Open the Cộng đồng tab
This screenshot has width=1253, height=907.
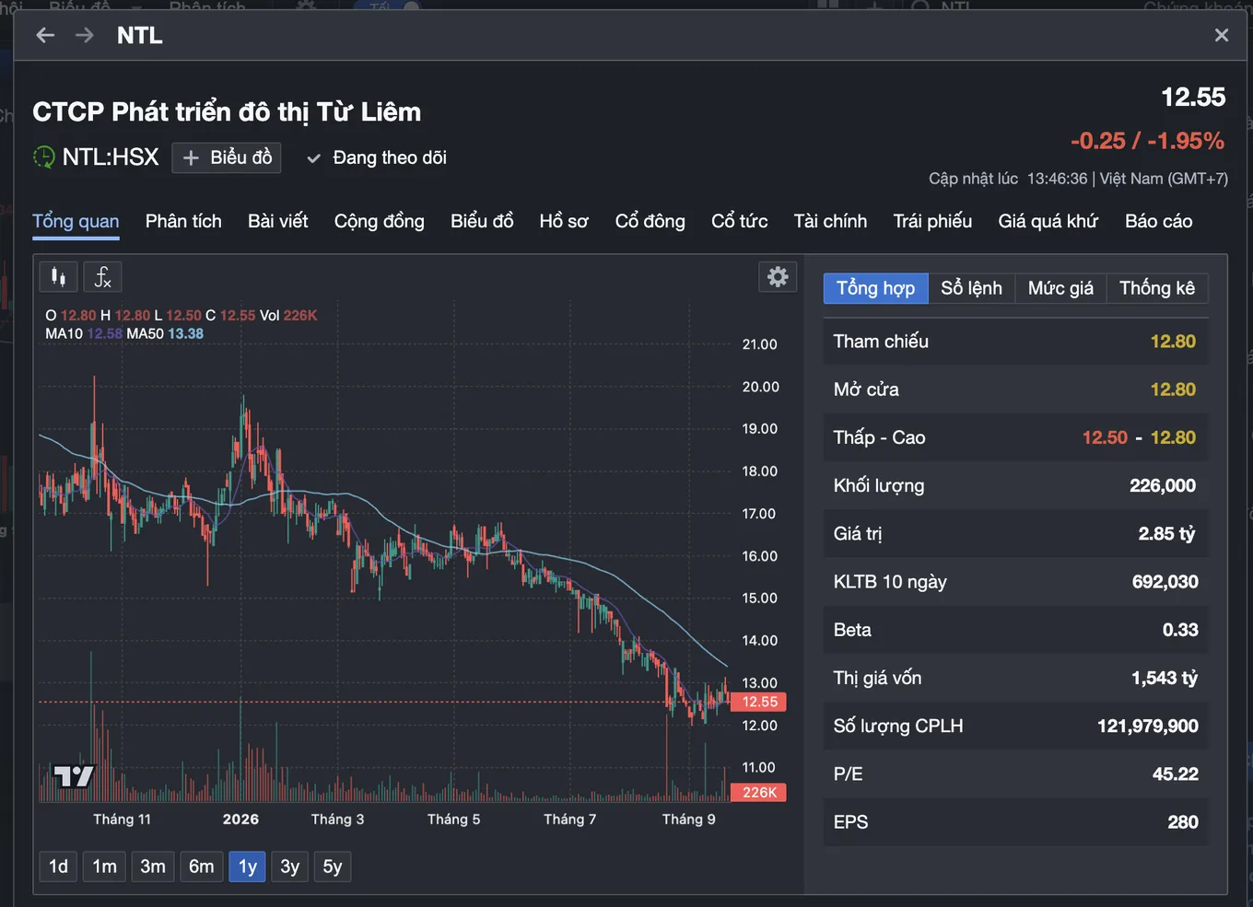click(x=380, y=221)
